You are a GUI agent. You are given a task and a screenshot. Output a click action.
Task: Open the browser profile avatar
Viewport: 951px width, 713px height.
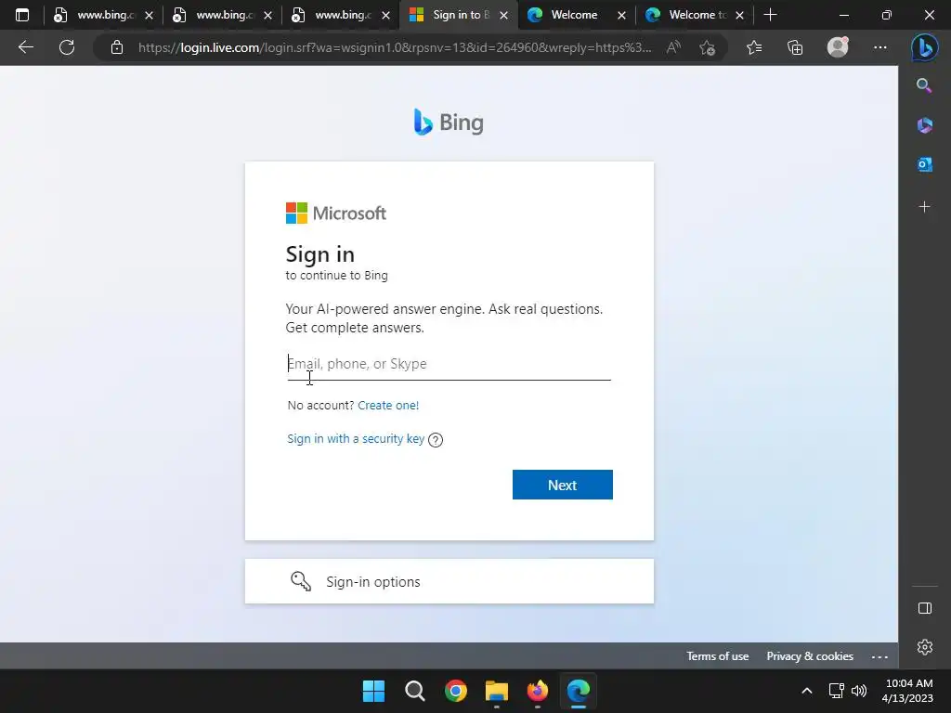pos(838,47)
